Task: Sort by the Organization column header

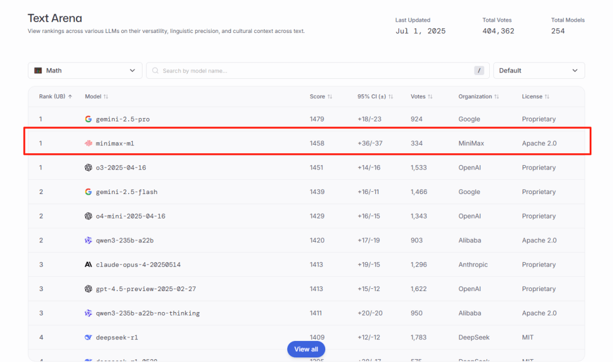Action: click(x=478, y=96)
